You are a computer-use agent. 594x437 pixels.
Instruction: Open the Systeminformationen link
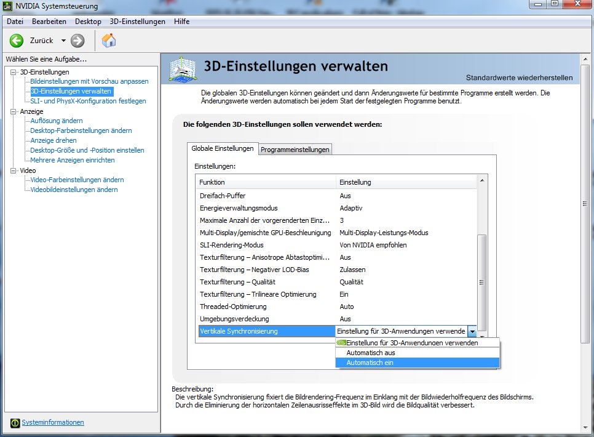53,422
